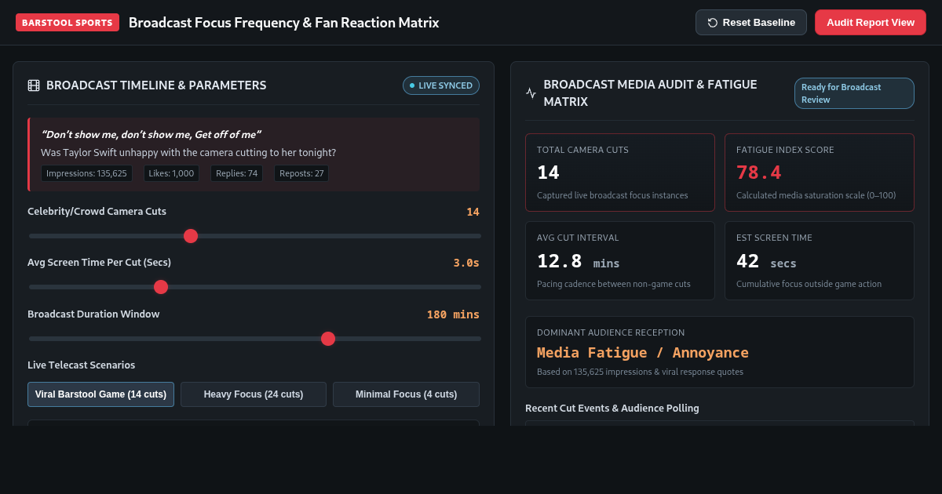The width and height of the screenshot is (942, 494).
Task: Click the reset arrow icon in Reset Baseline
Action: (713, 23)
